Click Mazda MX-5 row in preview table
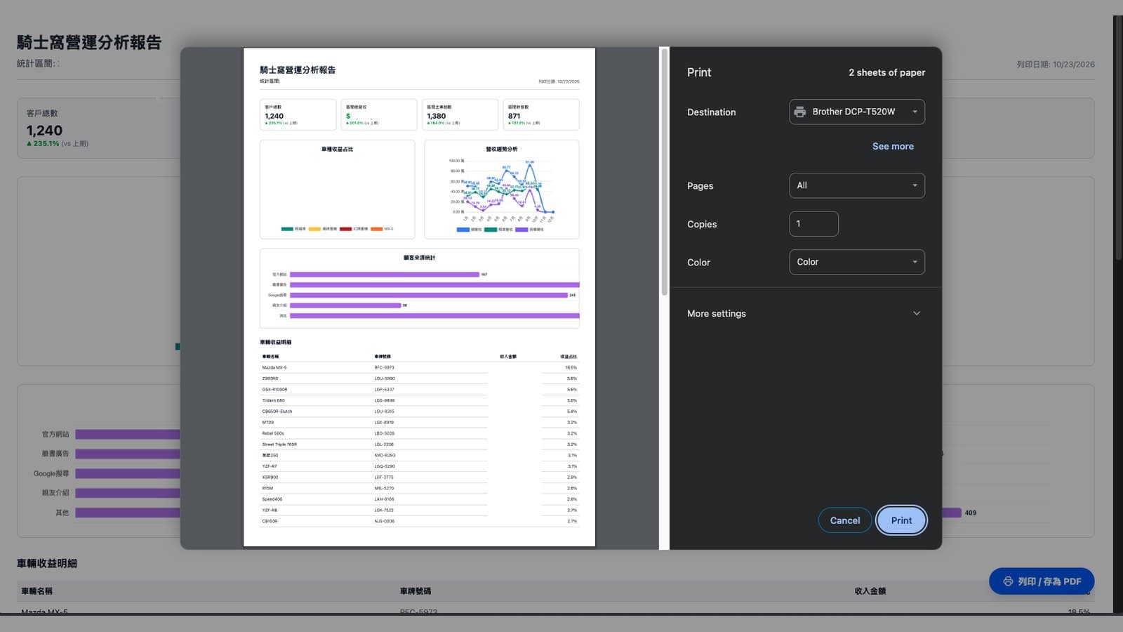 (x=419, y=367)
